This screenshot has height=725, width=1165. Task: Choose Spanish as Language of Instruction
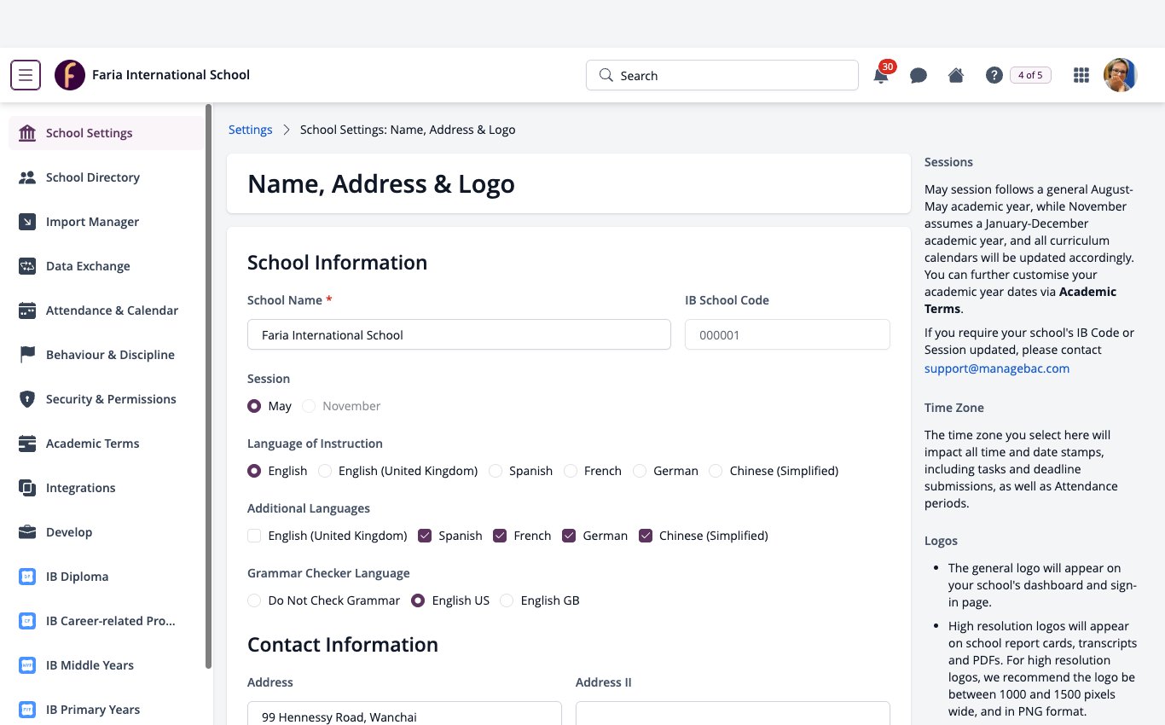point(496,471)
